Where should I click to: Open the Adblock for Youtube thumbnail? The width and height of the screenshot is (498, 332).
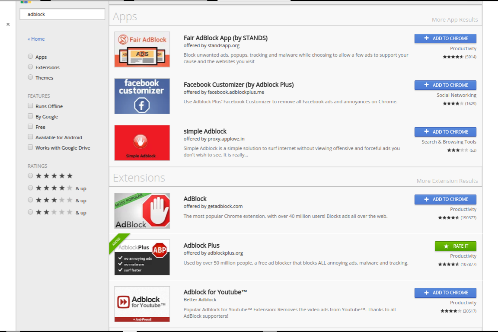[x=142, y=304]
